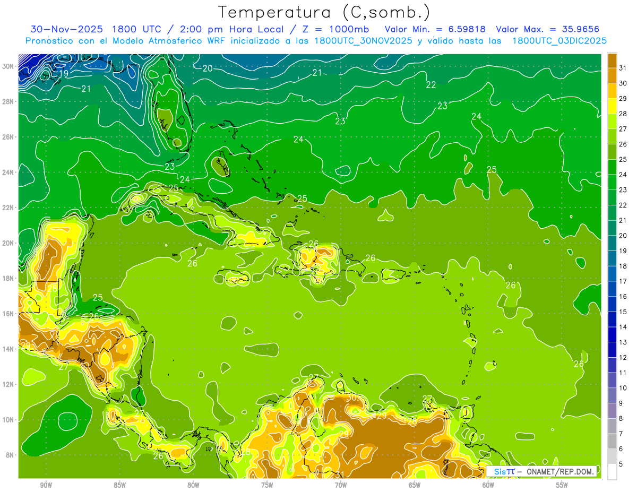637x492 pixels.
Task: Click the 28N latitude axis label
Action: [8, 101]
